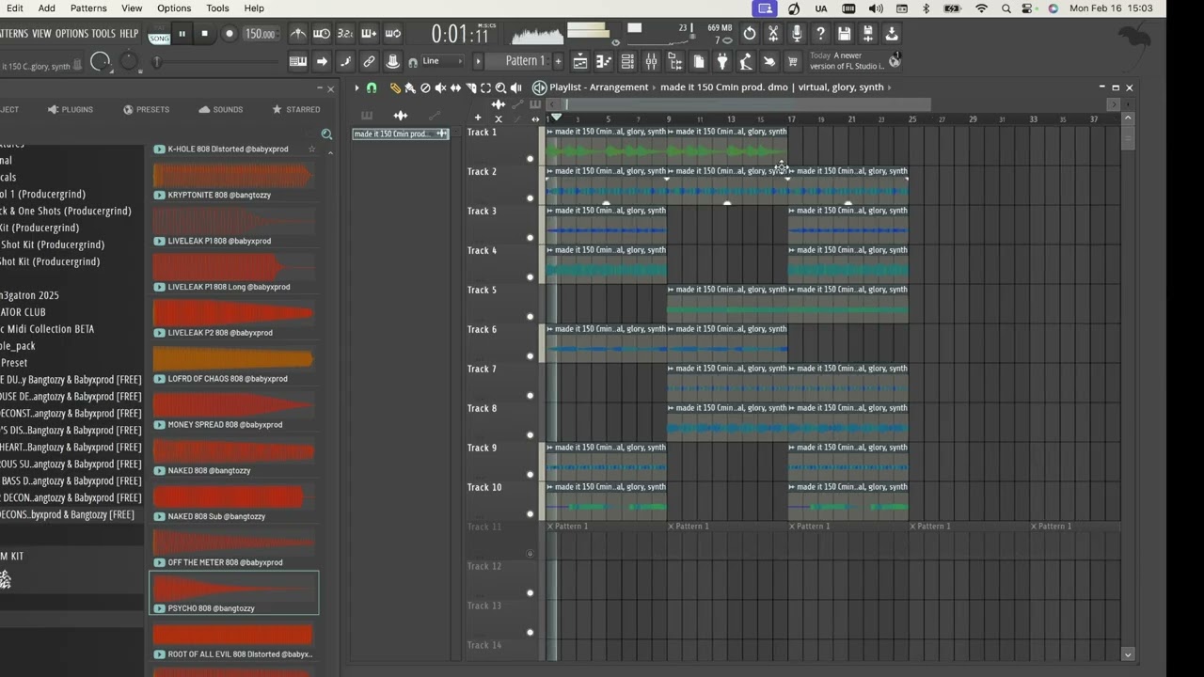Open the playlist options menu arrow
1204x677 pixels.
pyautogui.click(x=356, y=87)
